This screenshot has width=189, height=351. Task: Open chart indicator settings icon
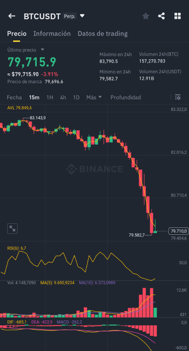pos(178,97)
